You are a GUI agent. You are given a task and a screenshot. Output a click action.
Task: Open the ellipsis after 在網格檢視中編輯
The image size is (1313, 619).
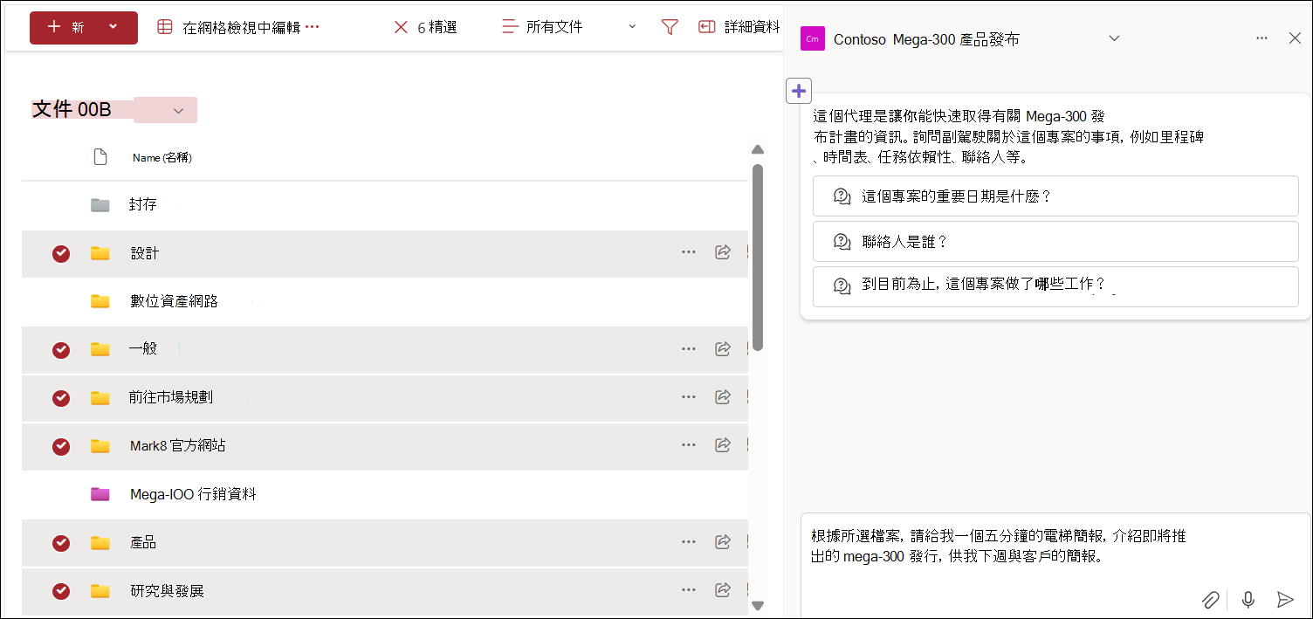[x=313, y=27]
